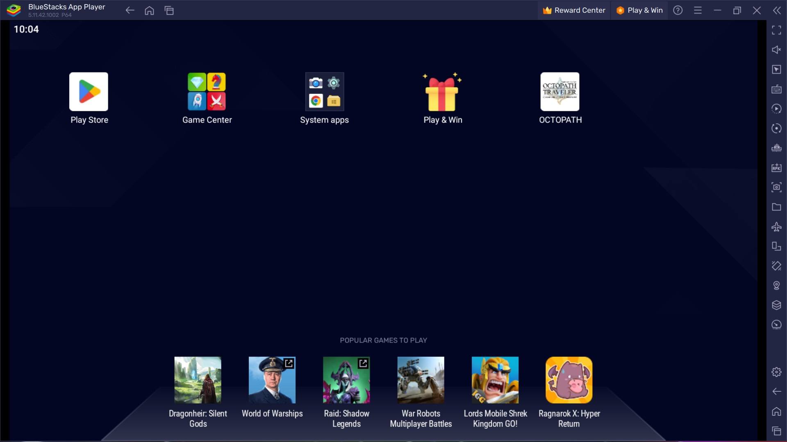Click home icon at sidebar bottom
The width and height of the screenshot is (787, 442).
pos(776,411)
